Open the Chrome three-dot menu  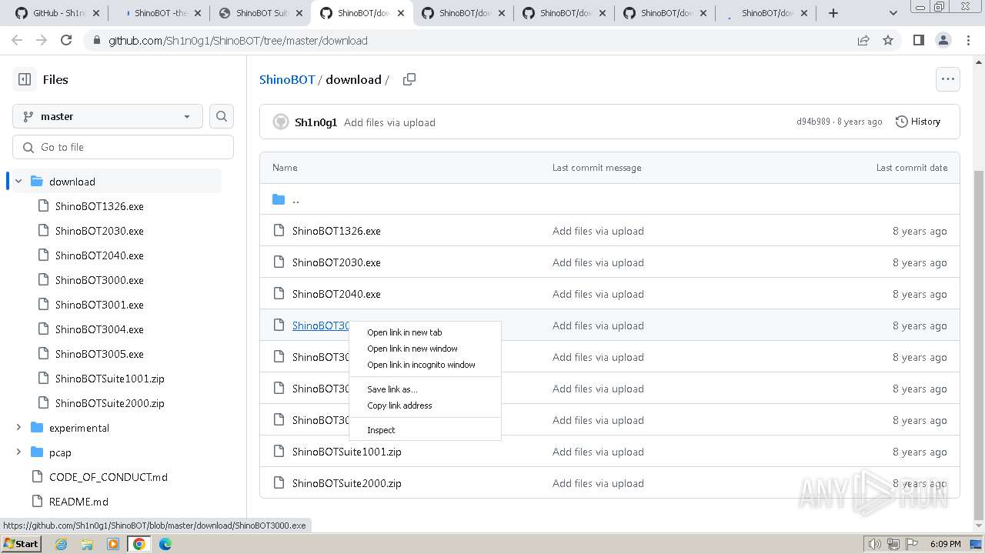click(x=967, y=41)
